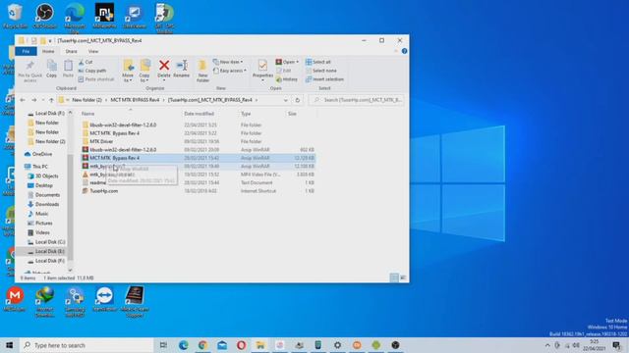The height and width of the screenshot is (353, 629).
Task: Open Google Chrome from the taskbar
Action: [x=202, y=345]
